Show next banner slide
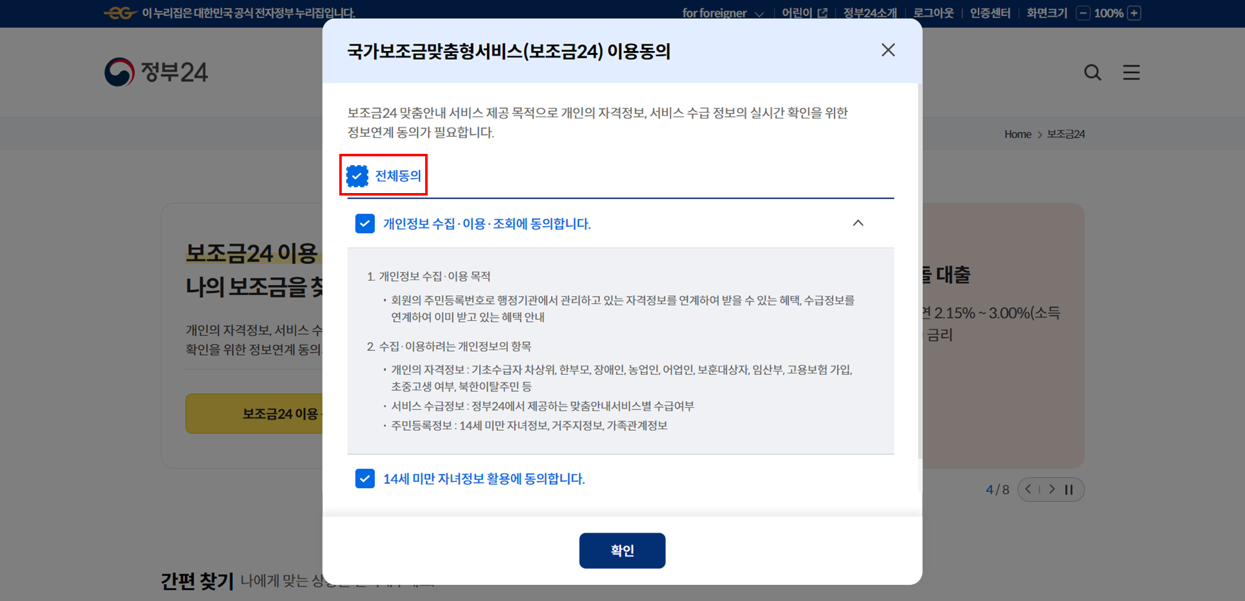Viewport: 1245px width, 601px height. 1052,490
